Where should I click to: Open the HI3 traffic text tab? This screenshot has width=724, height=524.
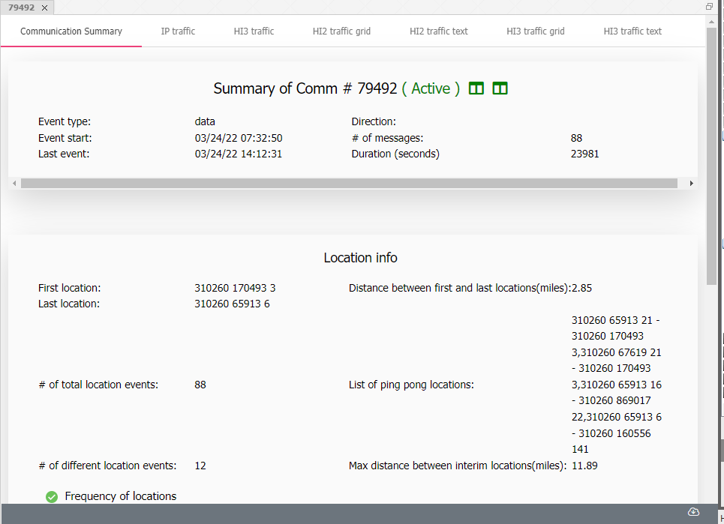[632, 31]
